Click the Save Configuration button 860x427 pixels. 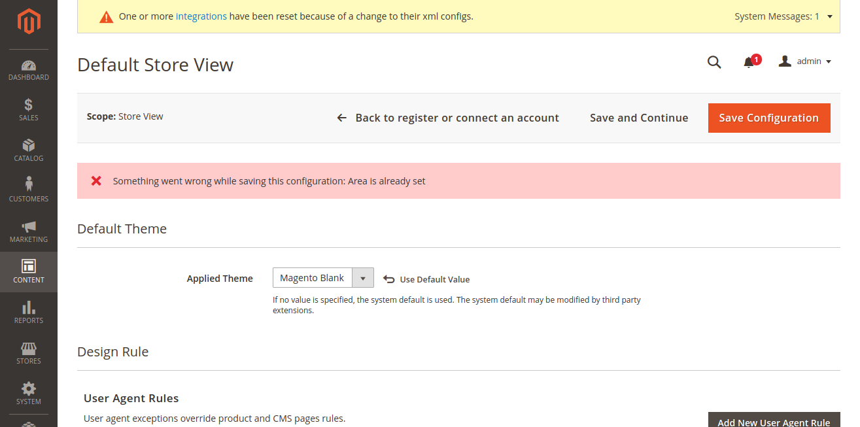click(x=769, y=118)
